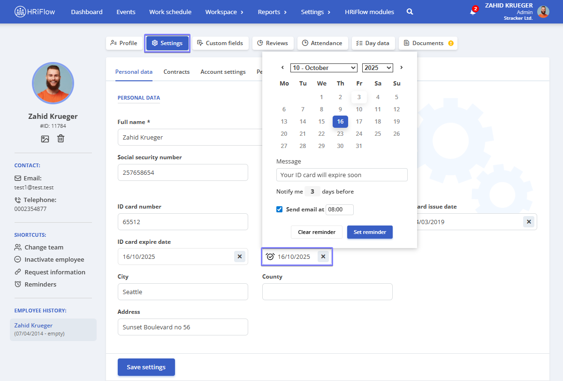The image size is (563, 381).
Task: Pick day 31 in the calendar
Action: 359,146
